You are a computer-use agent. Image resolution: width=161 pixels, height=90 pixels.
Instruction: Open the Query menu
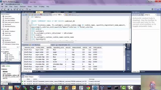pos(16,6)
